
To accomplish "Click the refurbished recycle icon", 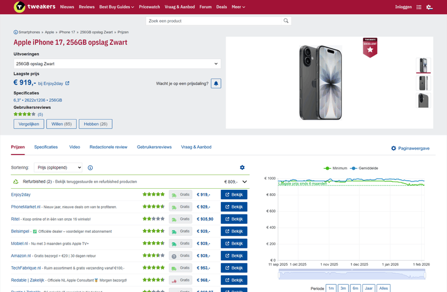I will pyautogui.click(x=16, y=181).
